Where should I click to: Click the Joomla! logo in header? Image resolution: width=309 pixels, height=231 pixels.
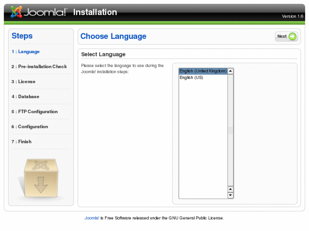tap(39, 12)
